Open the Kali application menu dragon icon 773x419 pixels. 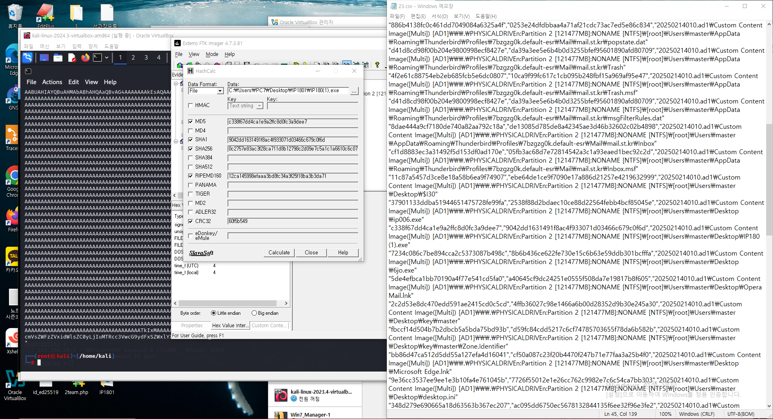coord(27,58)
